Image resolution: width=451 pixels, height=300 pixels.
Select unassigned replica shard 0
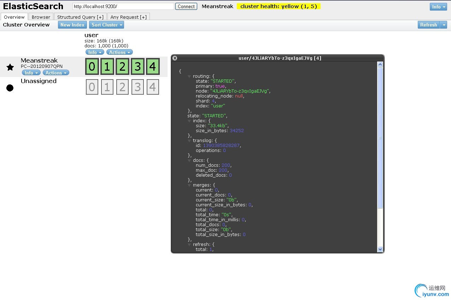92,87
